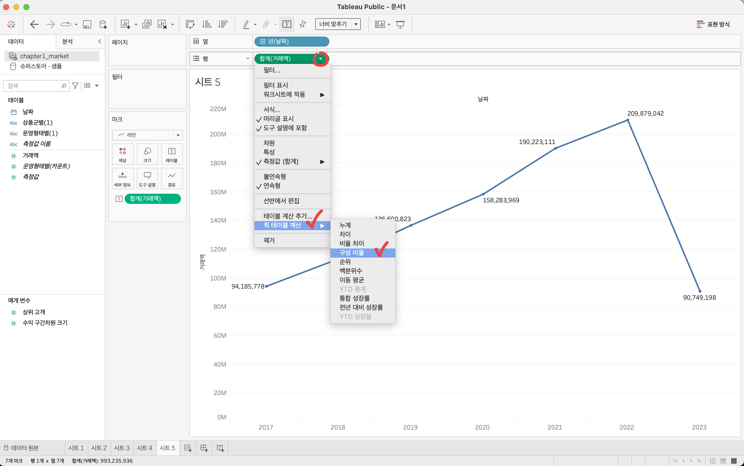Click the Undo back arrow icon
The image size is (744, 466).
click(x=34, y=24)
